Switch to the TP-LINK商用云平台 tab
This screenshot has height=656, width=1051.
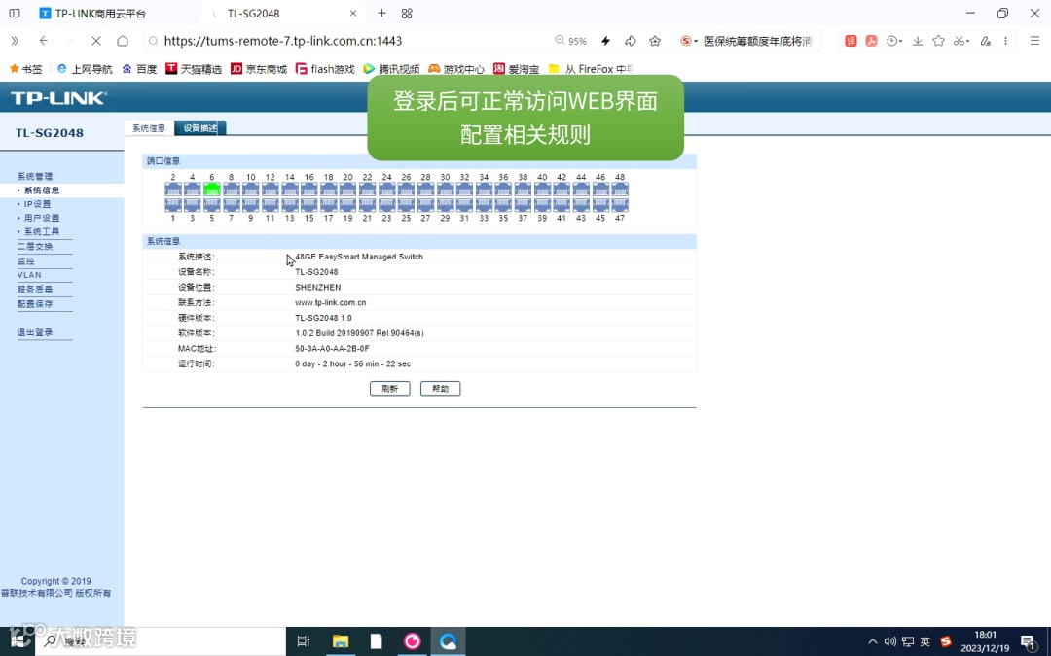(x=100, y=14)
